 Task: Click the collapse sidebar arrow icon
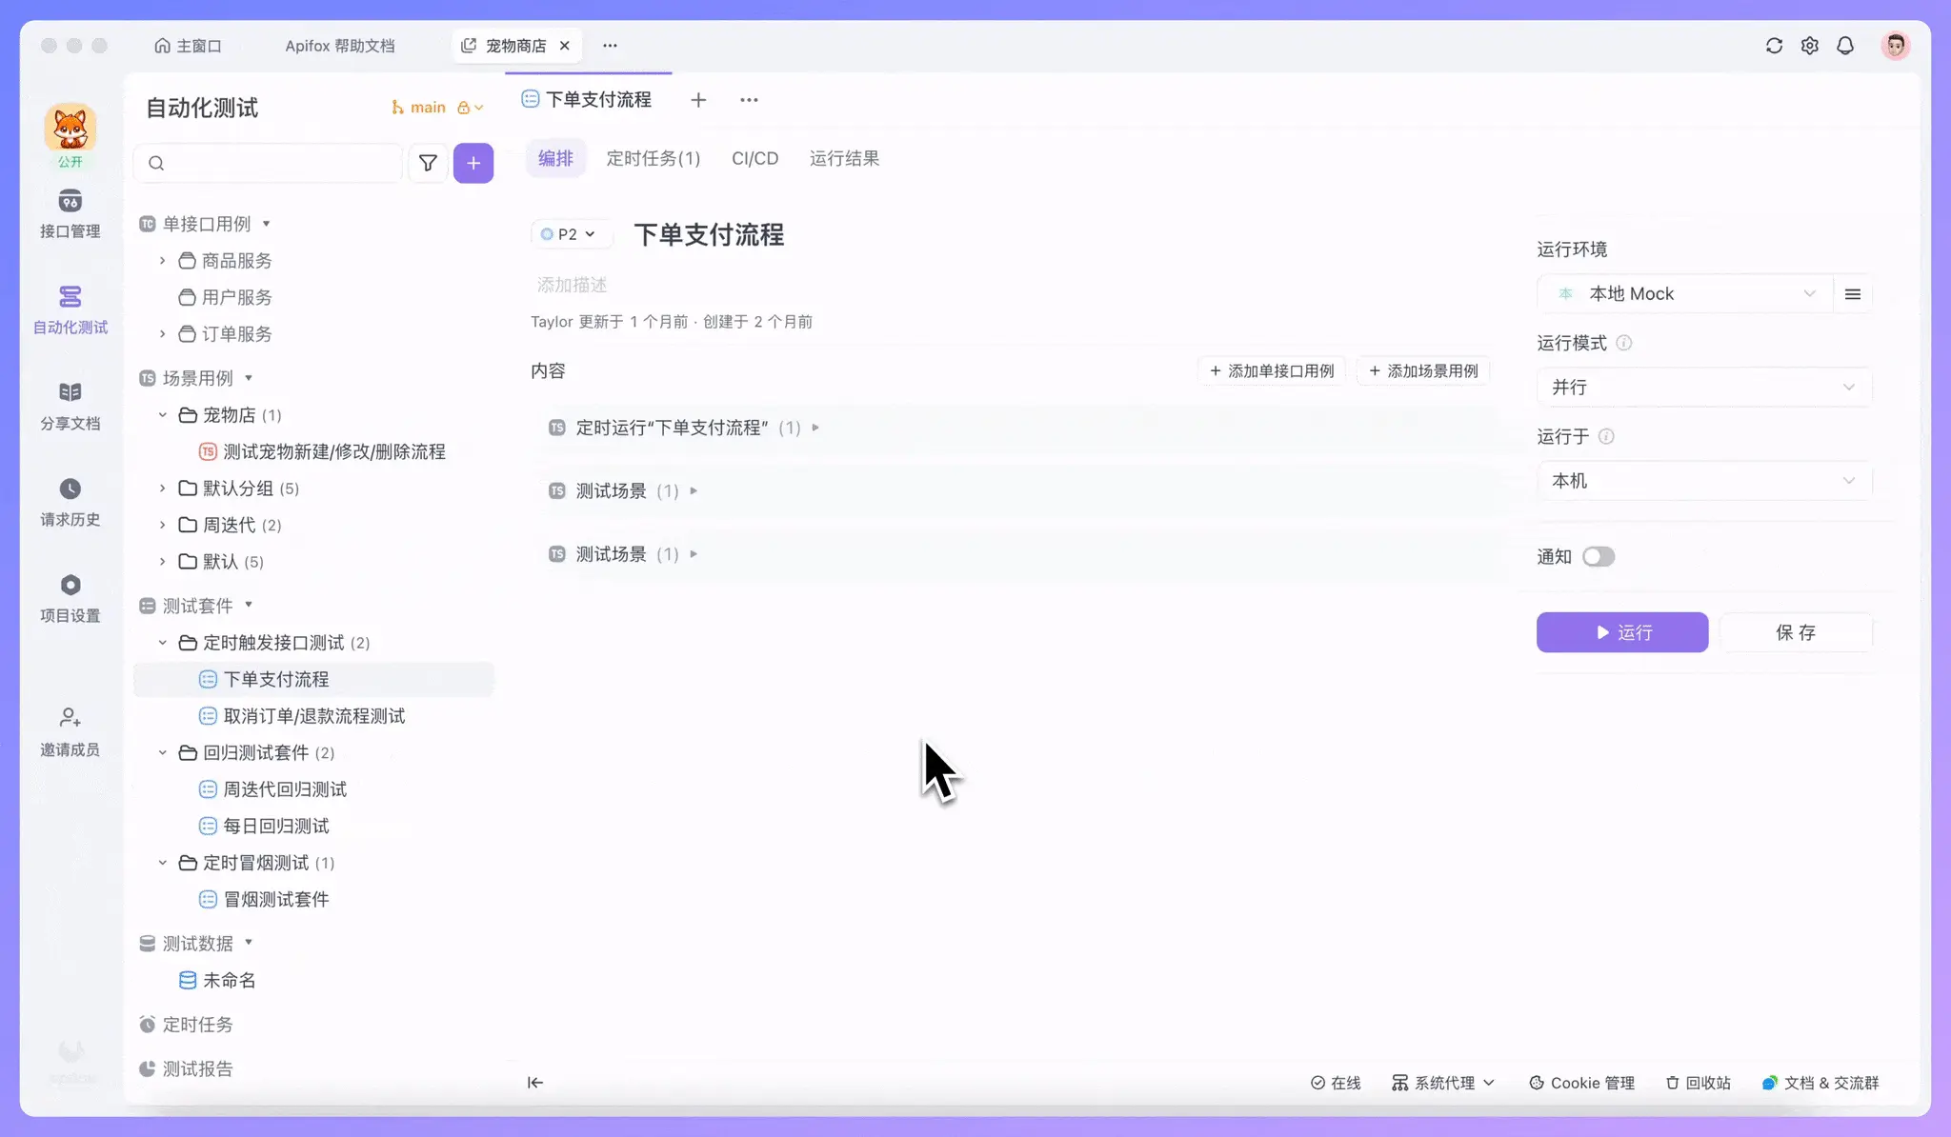[535, 1083]
